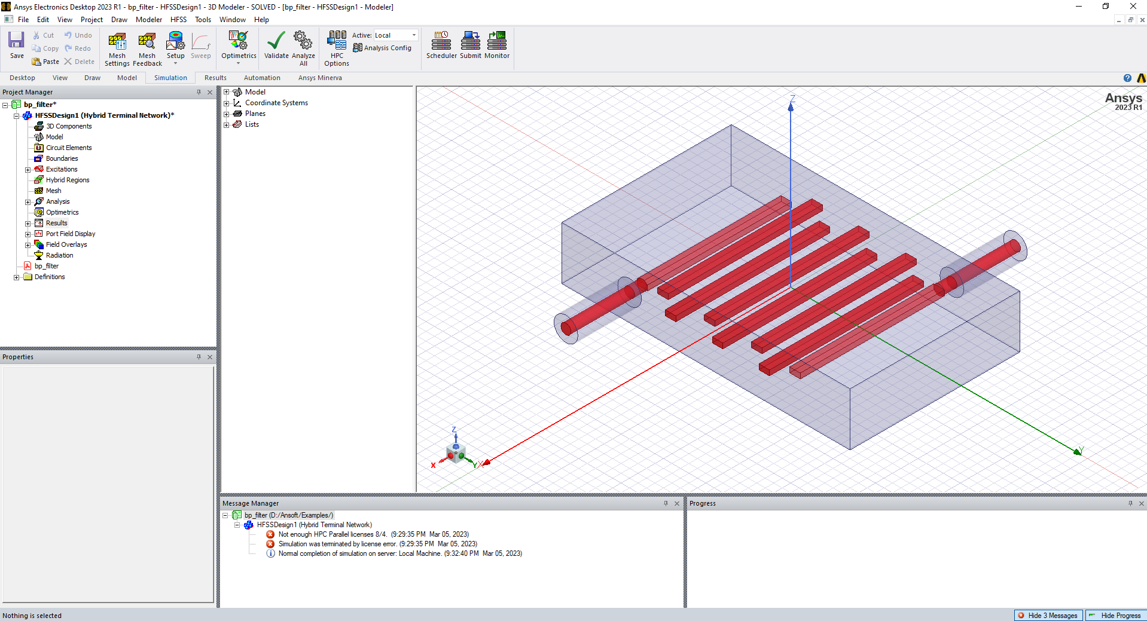Open the Modeler menu
Screen dimensions: 1147x621
pyautogui.click(x=148, y=20)
